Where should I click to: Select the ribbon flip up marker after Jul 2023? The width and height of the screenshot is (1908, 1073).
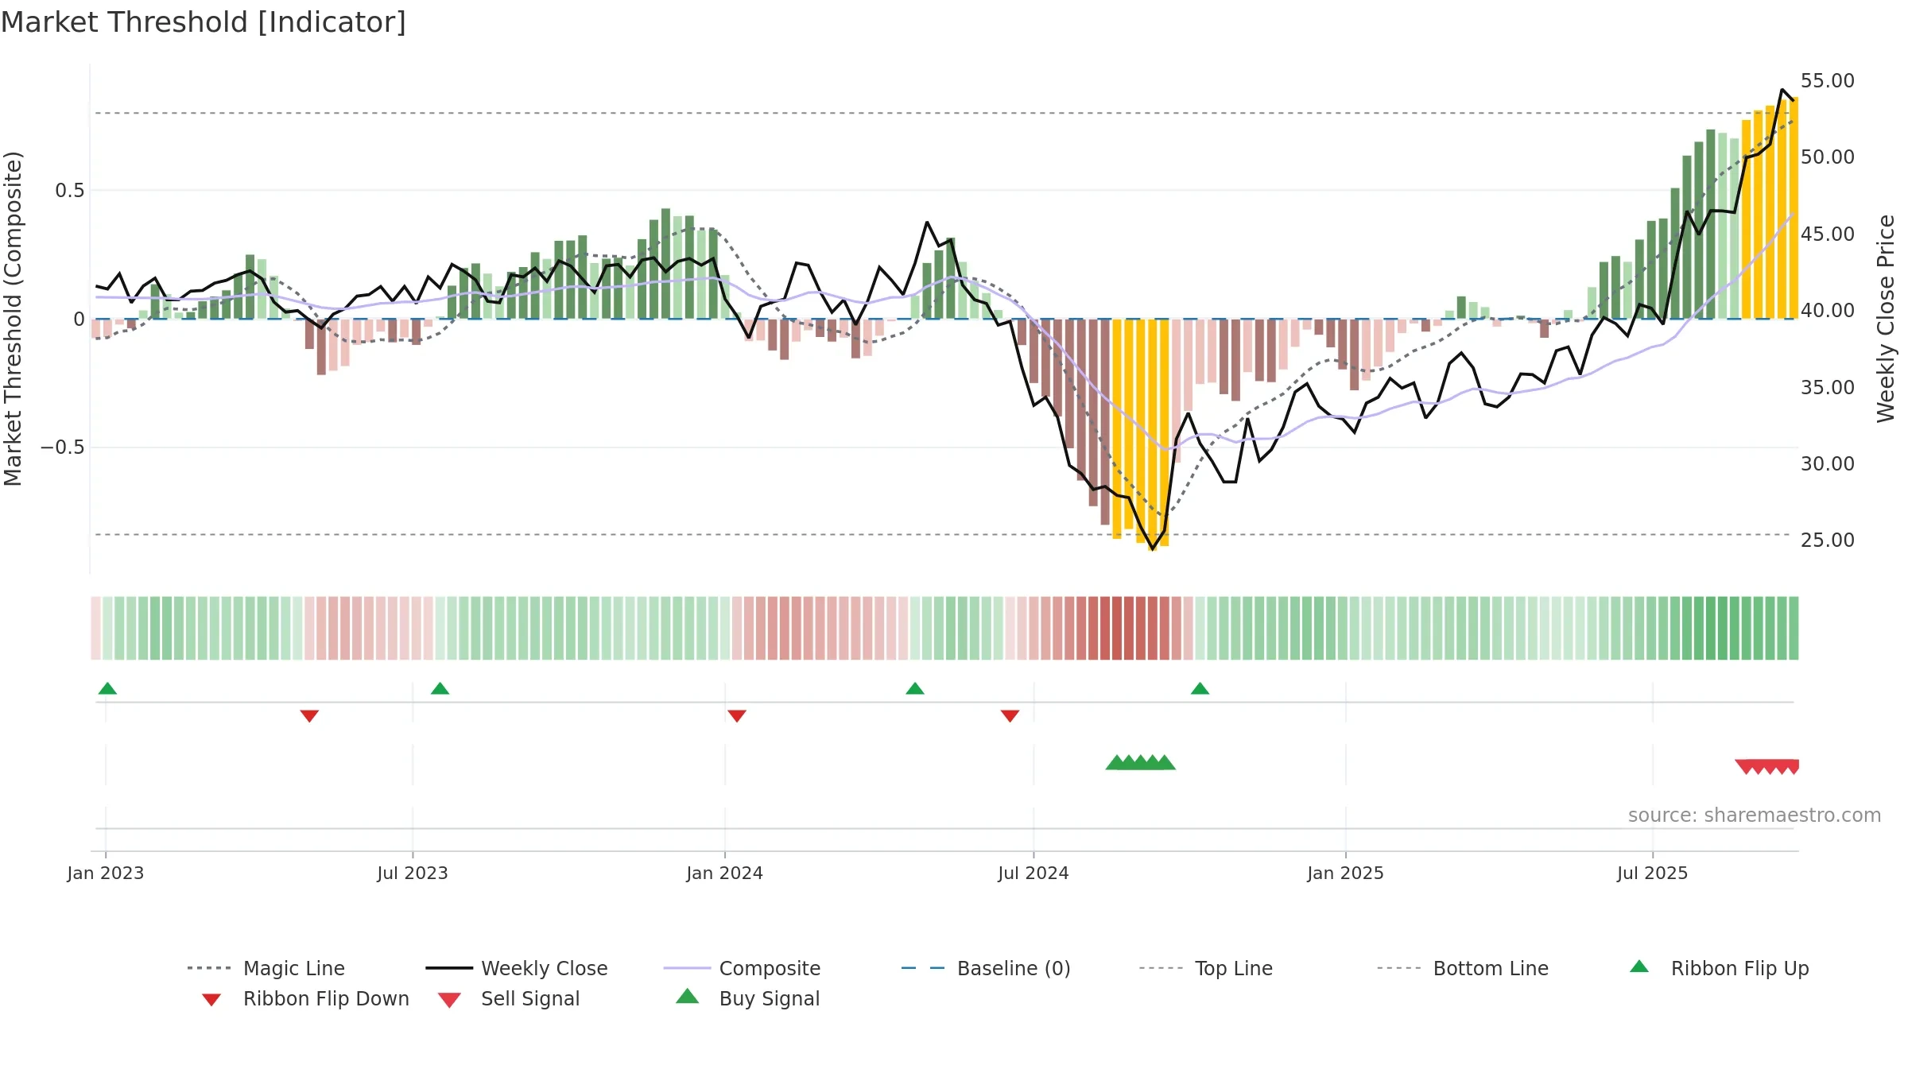coord(440,688)
